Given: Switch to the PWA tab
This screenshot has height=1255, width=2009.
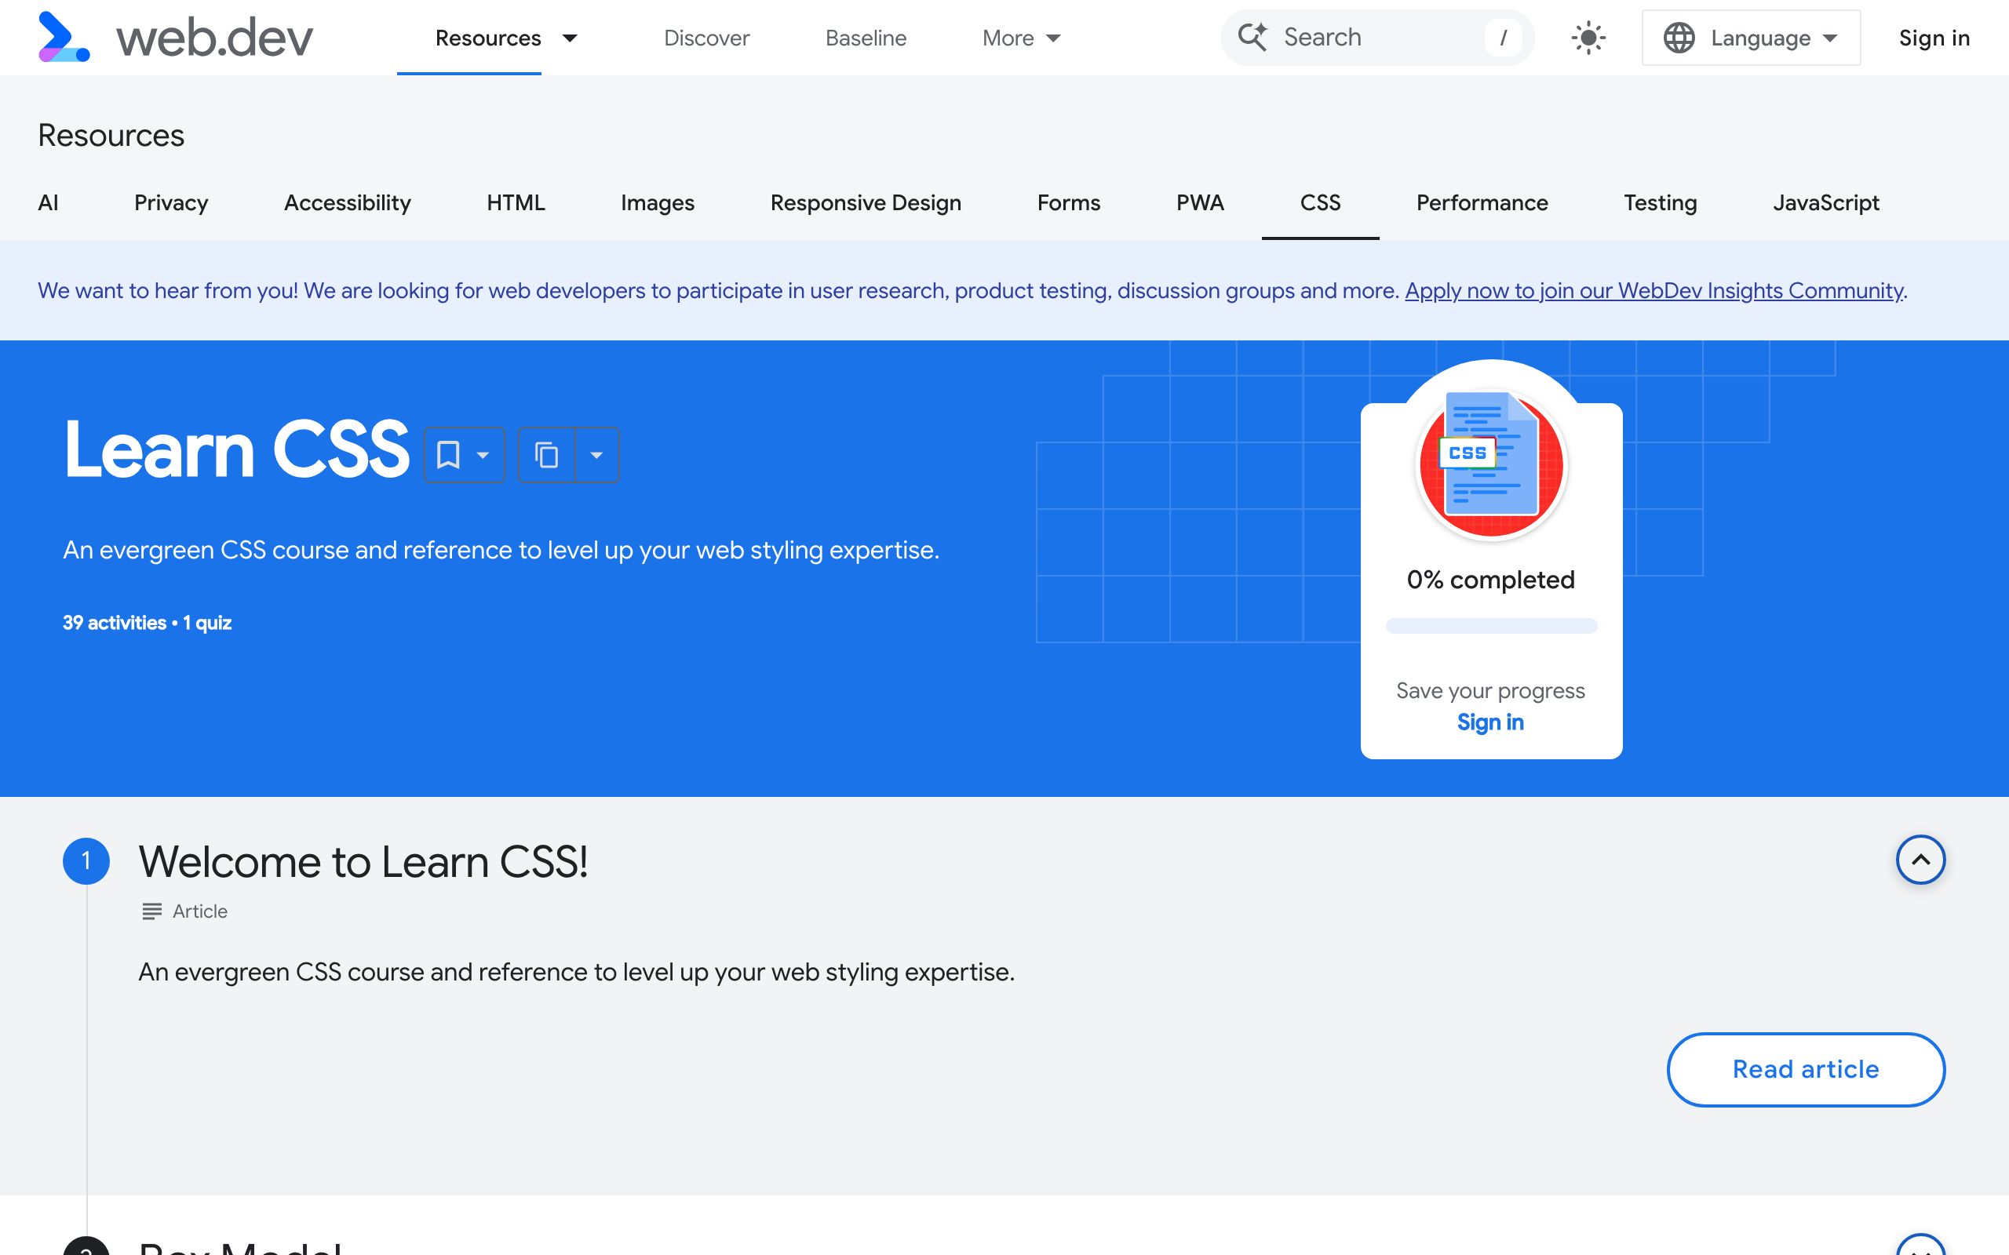Looking at the screenshot, I should [x=1200, y=202].
